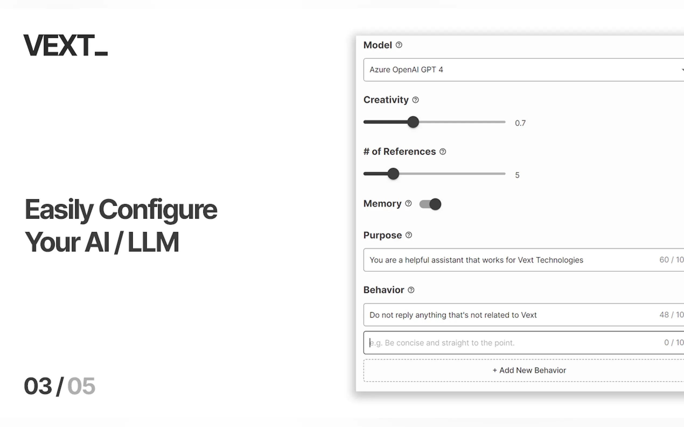This screenshot has height=427, width=684.
Task: Click the Creativity slider handle
Action: pyautogui.click(x=413, y=122)
